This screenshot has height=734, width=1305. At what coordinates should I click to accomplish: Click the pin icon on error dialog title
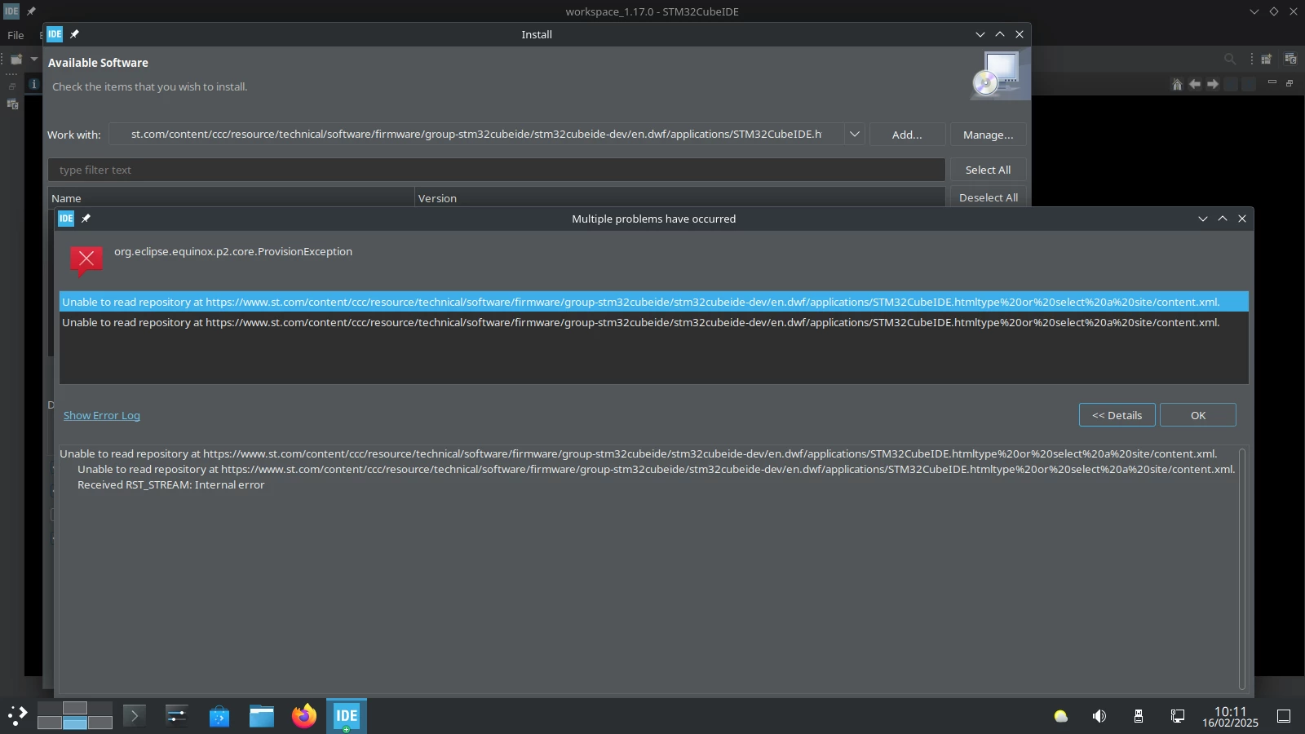[x=86, y=219]
